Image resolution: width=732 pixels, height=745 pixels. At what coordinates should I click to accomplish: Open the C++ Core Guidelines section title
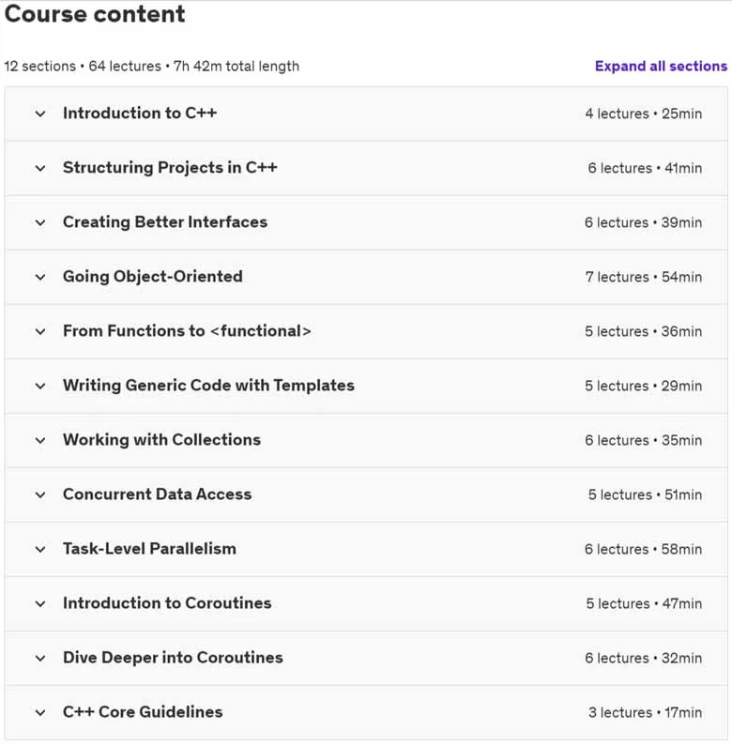(x=143, y=712)
